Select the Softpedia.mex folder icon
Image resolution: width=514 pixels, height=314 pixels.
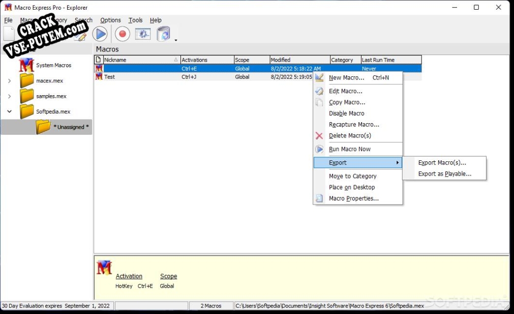tap(26, 111)
